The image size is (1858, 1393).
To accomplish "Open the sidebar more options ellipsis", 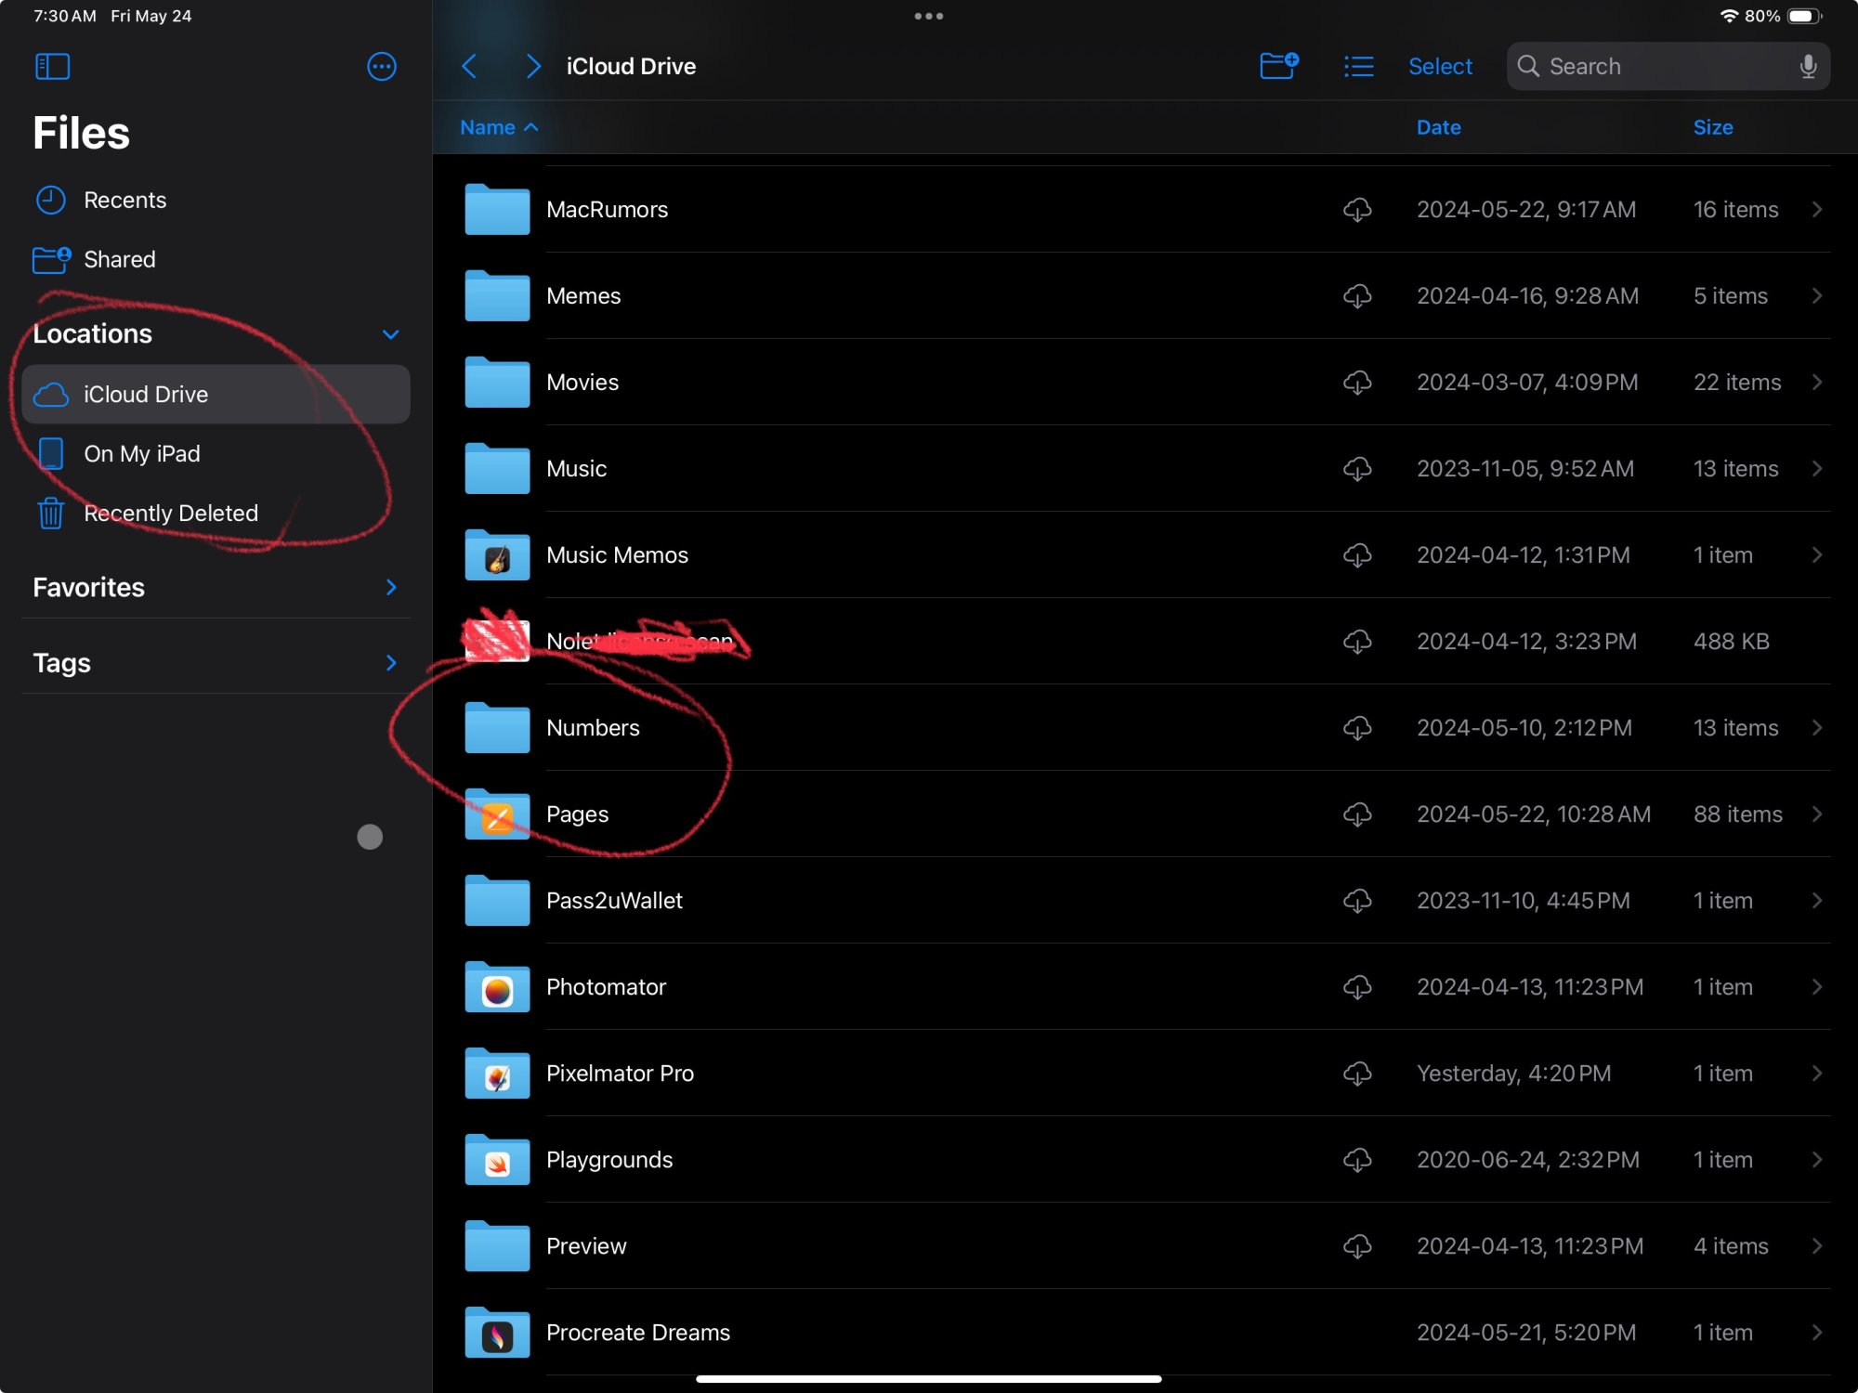I will click(x=382, y=66).
